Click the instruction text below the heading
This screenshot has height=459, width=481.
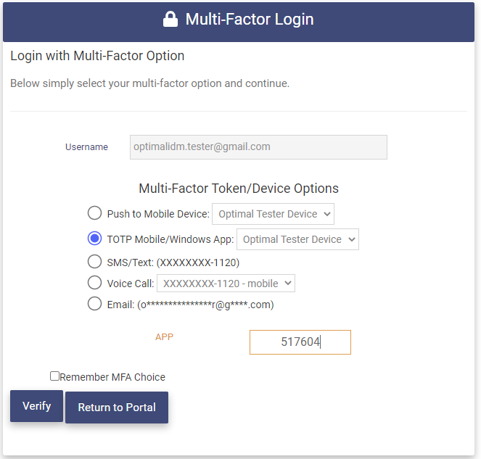point(149,83)
